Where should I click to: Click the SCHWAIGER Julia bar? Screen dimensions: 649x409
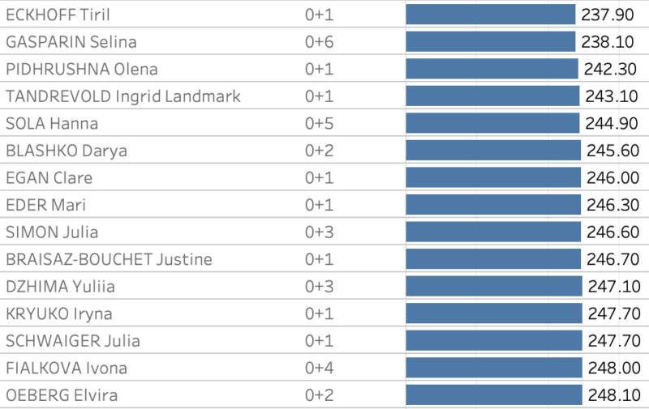[x=494, y=341]
